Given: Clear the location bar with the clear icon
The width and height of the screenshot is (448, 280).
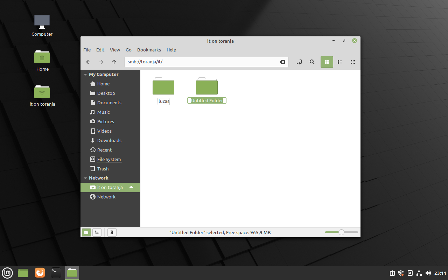Looking at the screenshot, I should point(282,62).
